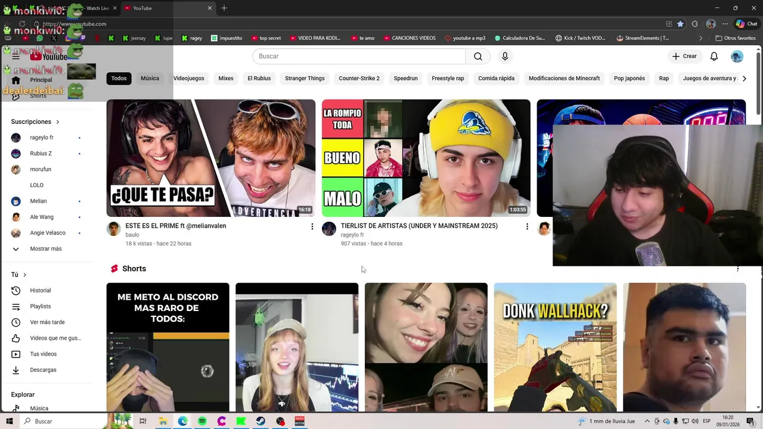
Task: Open Spotify from the taskbar
Action: coord(202,421)
